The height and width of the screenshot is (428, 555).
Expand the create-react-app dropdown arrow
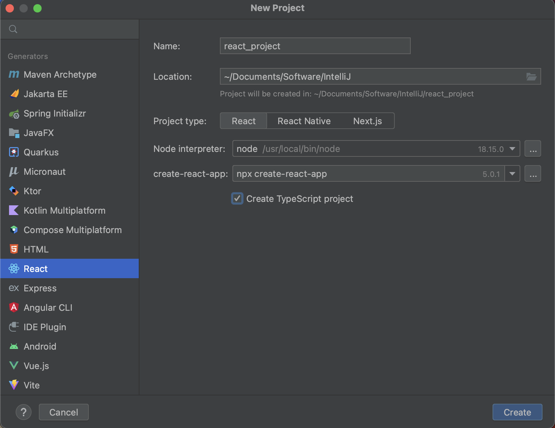(x=512, y=174)
